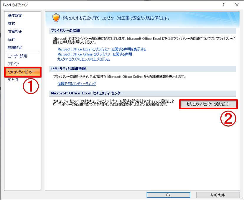Click the プライバシーの保護 section heading
Viewport: 244px width, 200px height.
pos(65,31)
